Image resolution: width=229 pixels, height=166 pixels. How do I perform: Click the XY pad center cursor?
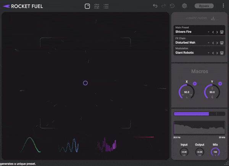tap(85, 83)
